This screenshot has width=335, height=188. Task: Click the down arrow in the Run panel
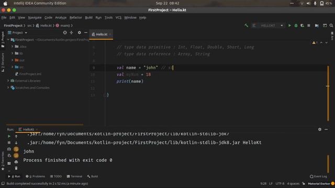[x=16, y=143]
